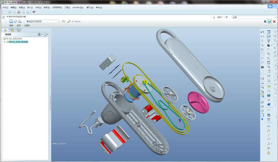278x162 pixels.
Task: Click the 单击此处添加项目 collector field
Action: click(x=41, y=22)
